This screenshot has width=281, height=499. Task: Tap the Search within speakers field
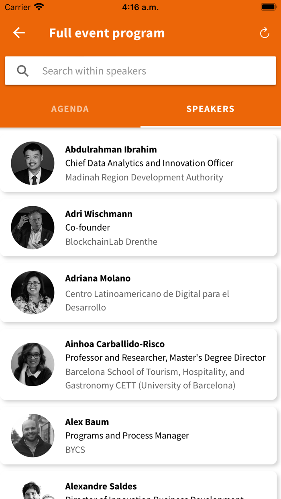click(153, 71)
